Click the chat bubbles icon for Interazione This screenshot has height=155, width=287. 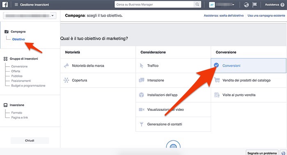click(141, 80)
